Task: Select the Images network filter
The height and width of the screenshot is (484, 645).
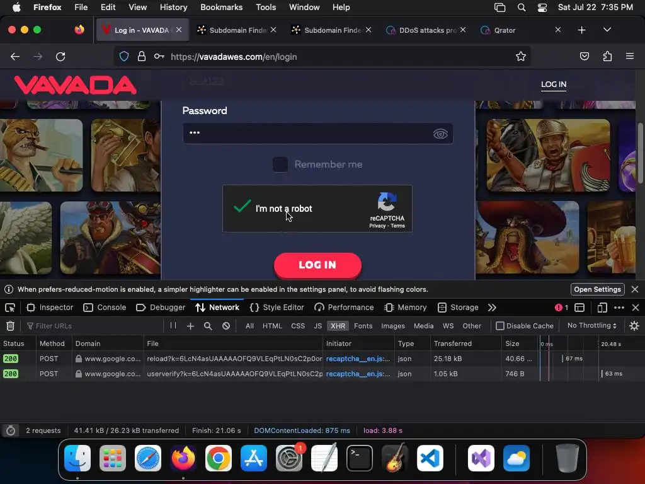Action: [393, 326]
